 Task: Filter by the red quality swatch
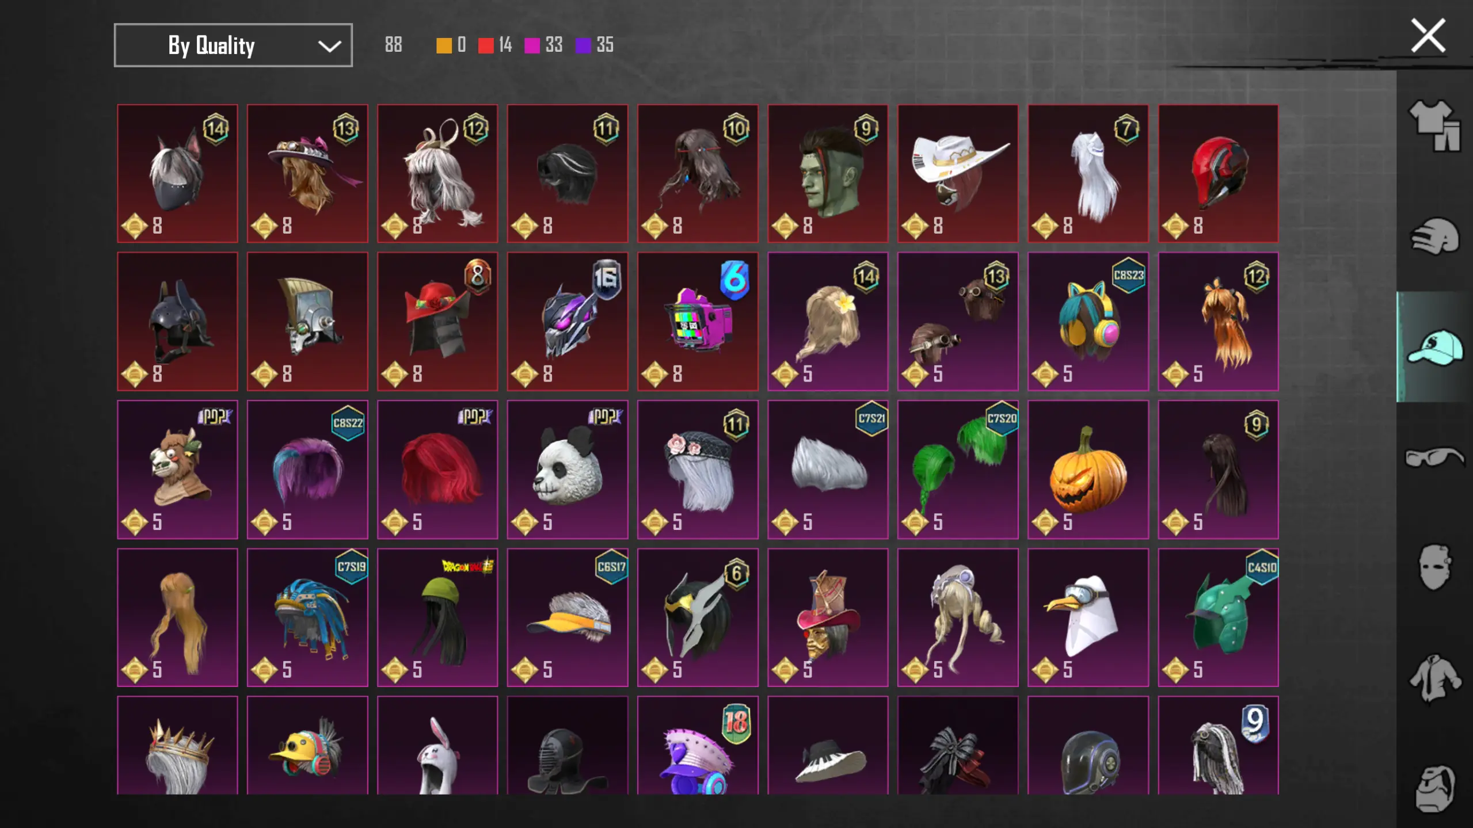tap(486, 45)
